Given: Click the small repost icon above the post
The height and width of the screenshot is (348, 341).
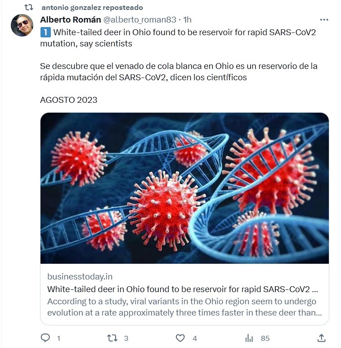Looking at the screenshot, I should point(28,8).
